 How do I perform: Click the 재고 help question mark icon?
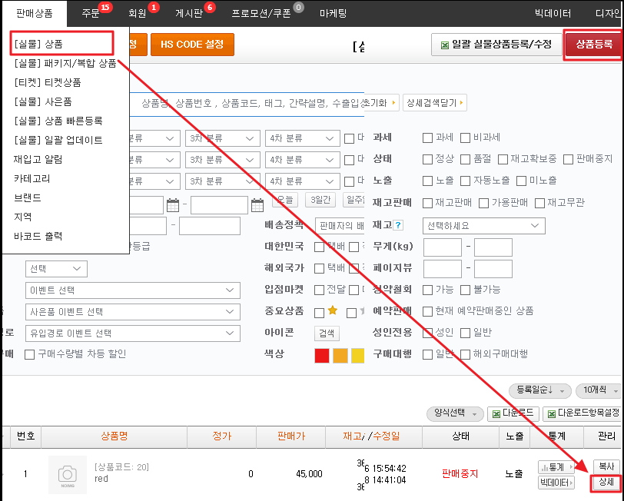[x=398, y=226]
